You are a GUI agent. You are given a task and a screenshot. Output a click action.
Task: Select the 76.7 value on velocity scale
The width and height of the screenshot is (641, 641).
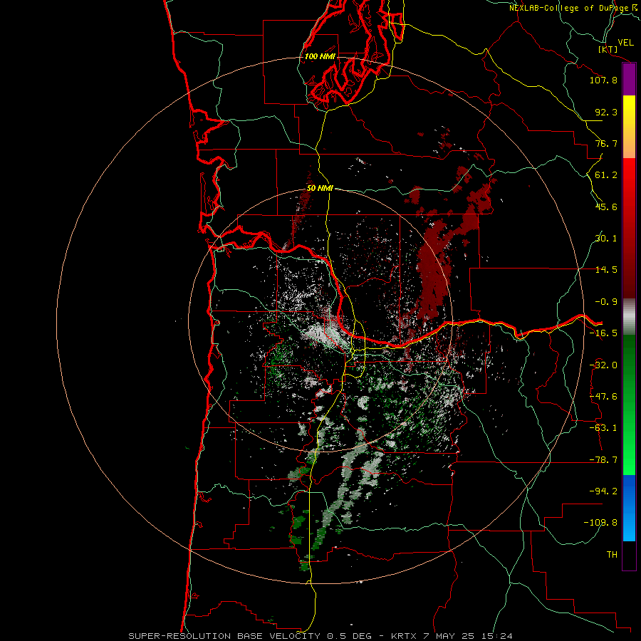(x=606, y=143)
